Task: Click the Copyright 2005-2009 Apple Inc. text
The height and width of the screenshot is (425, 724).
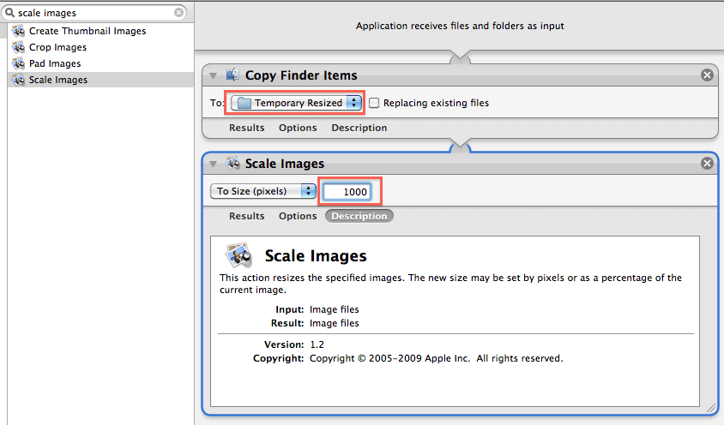Action: (x=437, y=358)
